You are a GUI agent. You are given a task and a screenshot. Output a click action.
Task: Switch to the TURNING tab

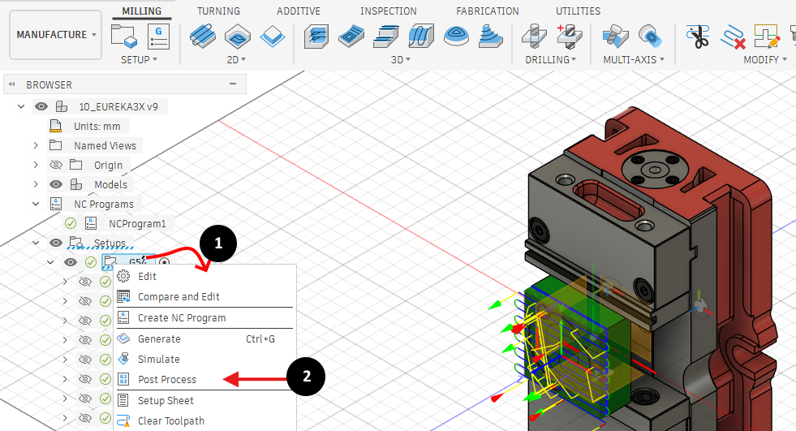coord(219,11)
